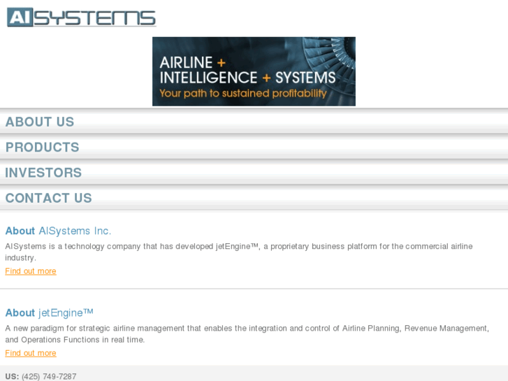
Task: Click the US phone number (425) 749-7287
Action: click(x=49, y=377)
